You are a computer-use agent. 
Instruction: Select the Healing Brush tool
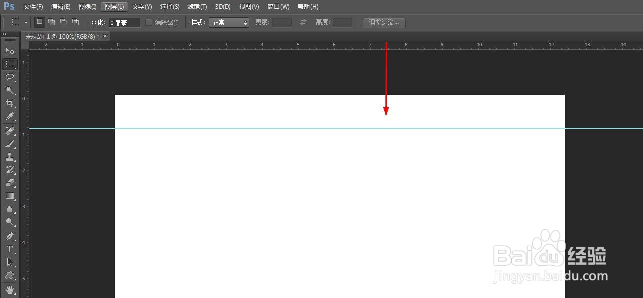10,131
